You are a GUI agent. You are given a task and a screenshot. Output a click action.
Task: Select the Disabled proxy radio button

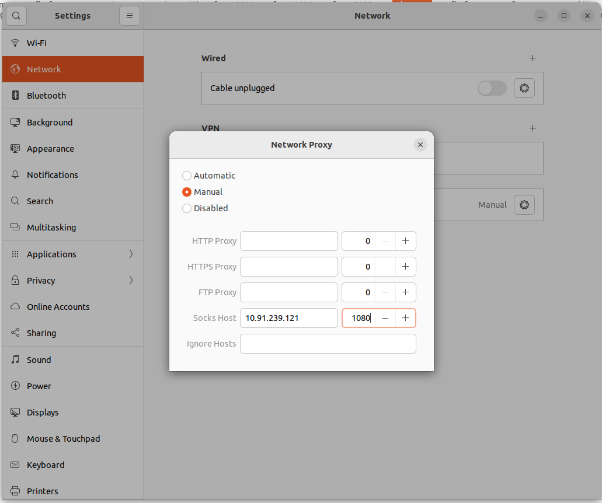(187, 208)
